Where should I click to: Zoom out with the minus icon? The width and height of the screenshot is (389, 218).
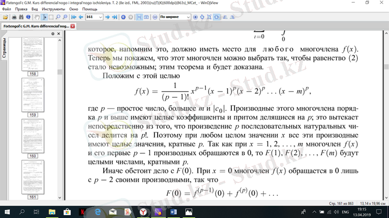click(155, 17)
